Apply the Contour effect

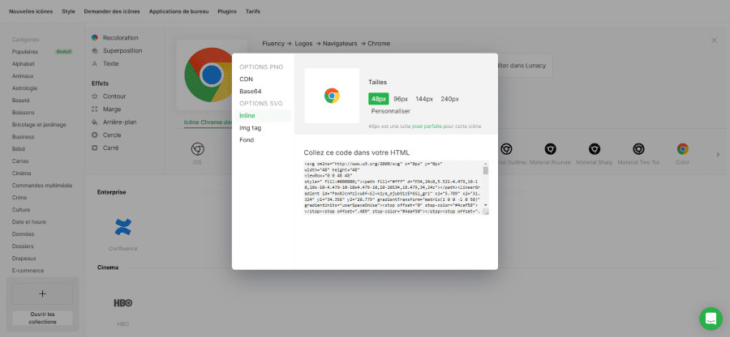tap(109, 96)
